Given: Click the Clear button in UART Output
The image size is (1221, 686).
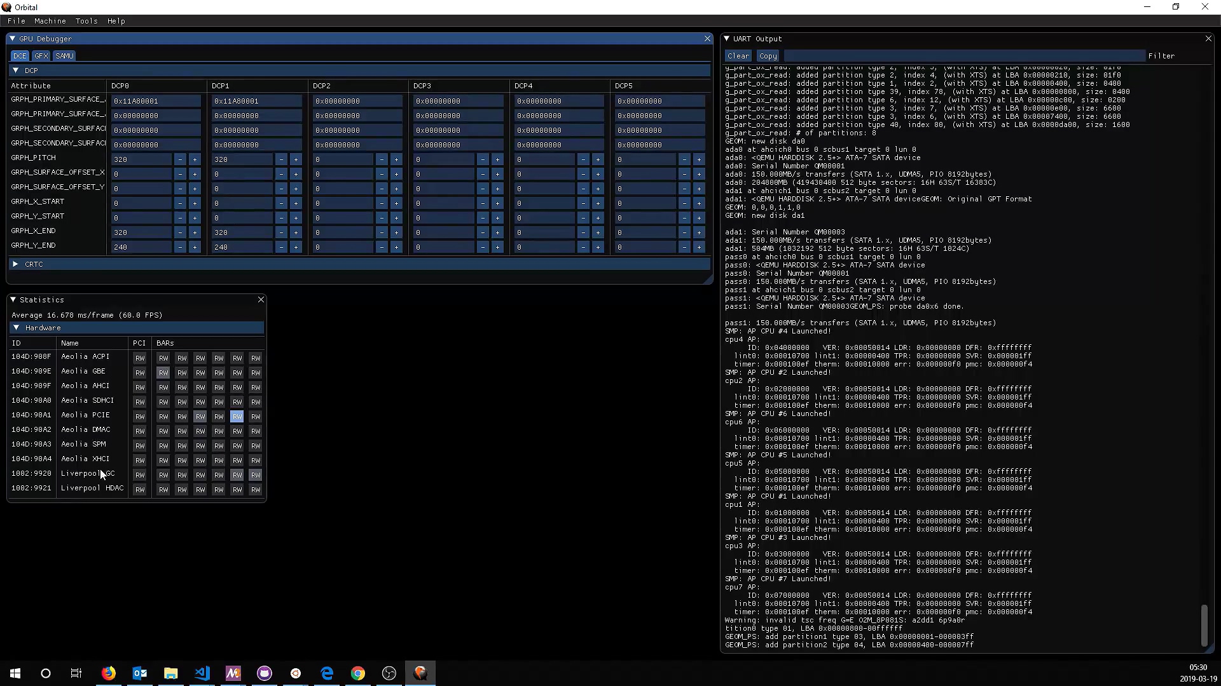Looking at the screenshot, I should (737, 55).
